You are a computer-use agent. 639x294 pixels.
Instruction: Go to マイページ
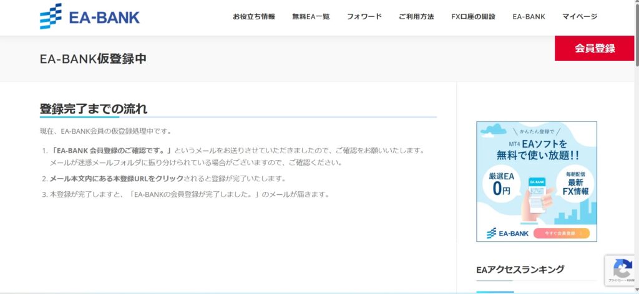point(579,17)
